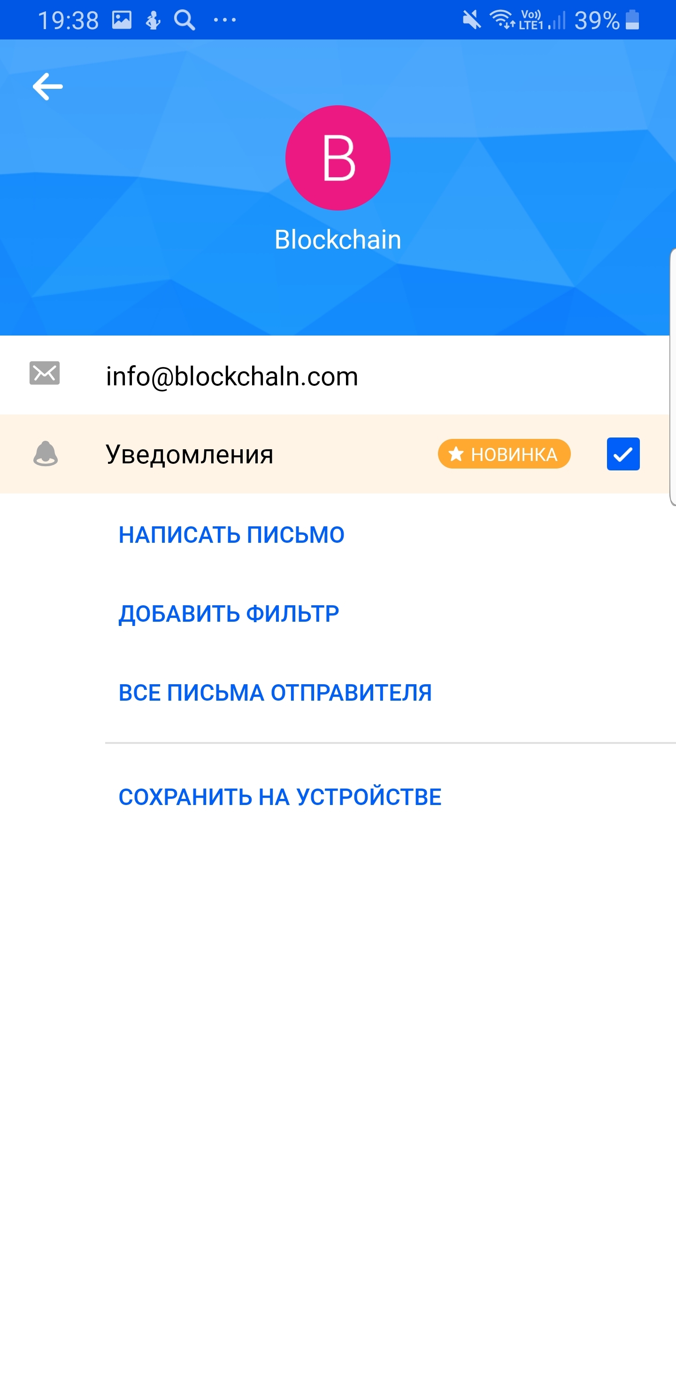This screenshot has width=676, height=1391.
Task: Tap the muted sound status icon
Action: pos(471,21)
